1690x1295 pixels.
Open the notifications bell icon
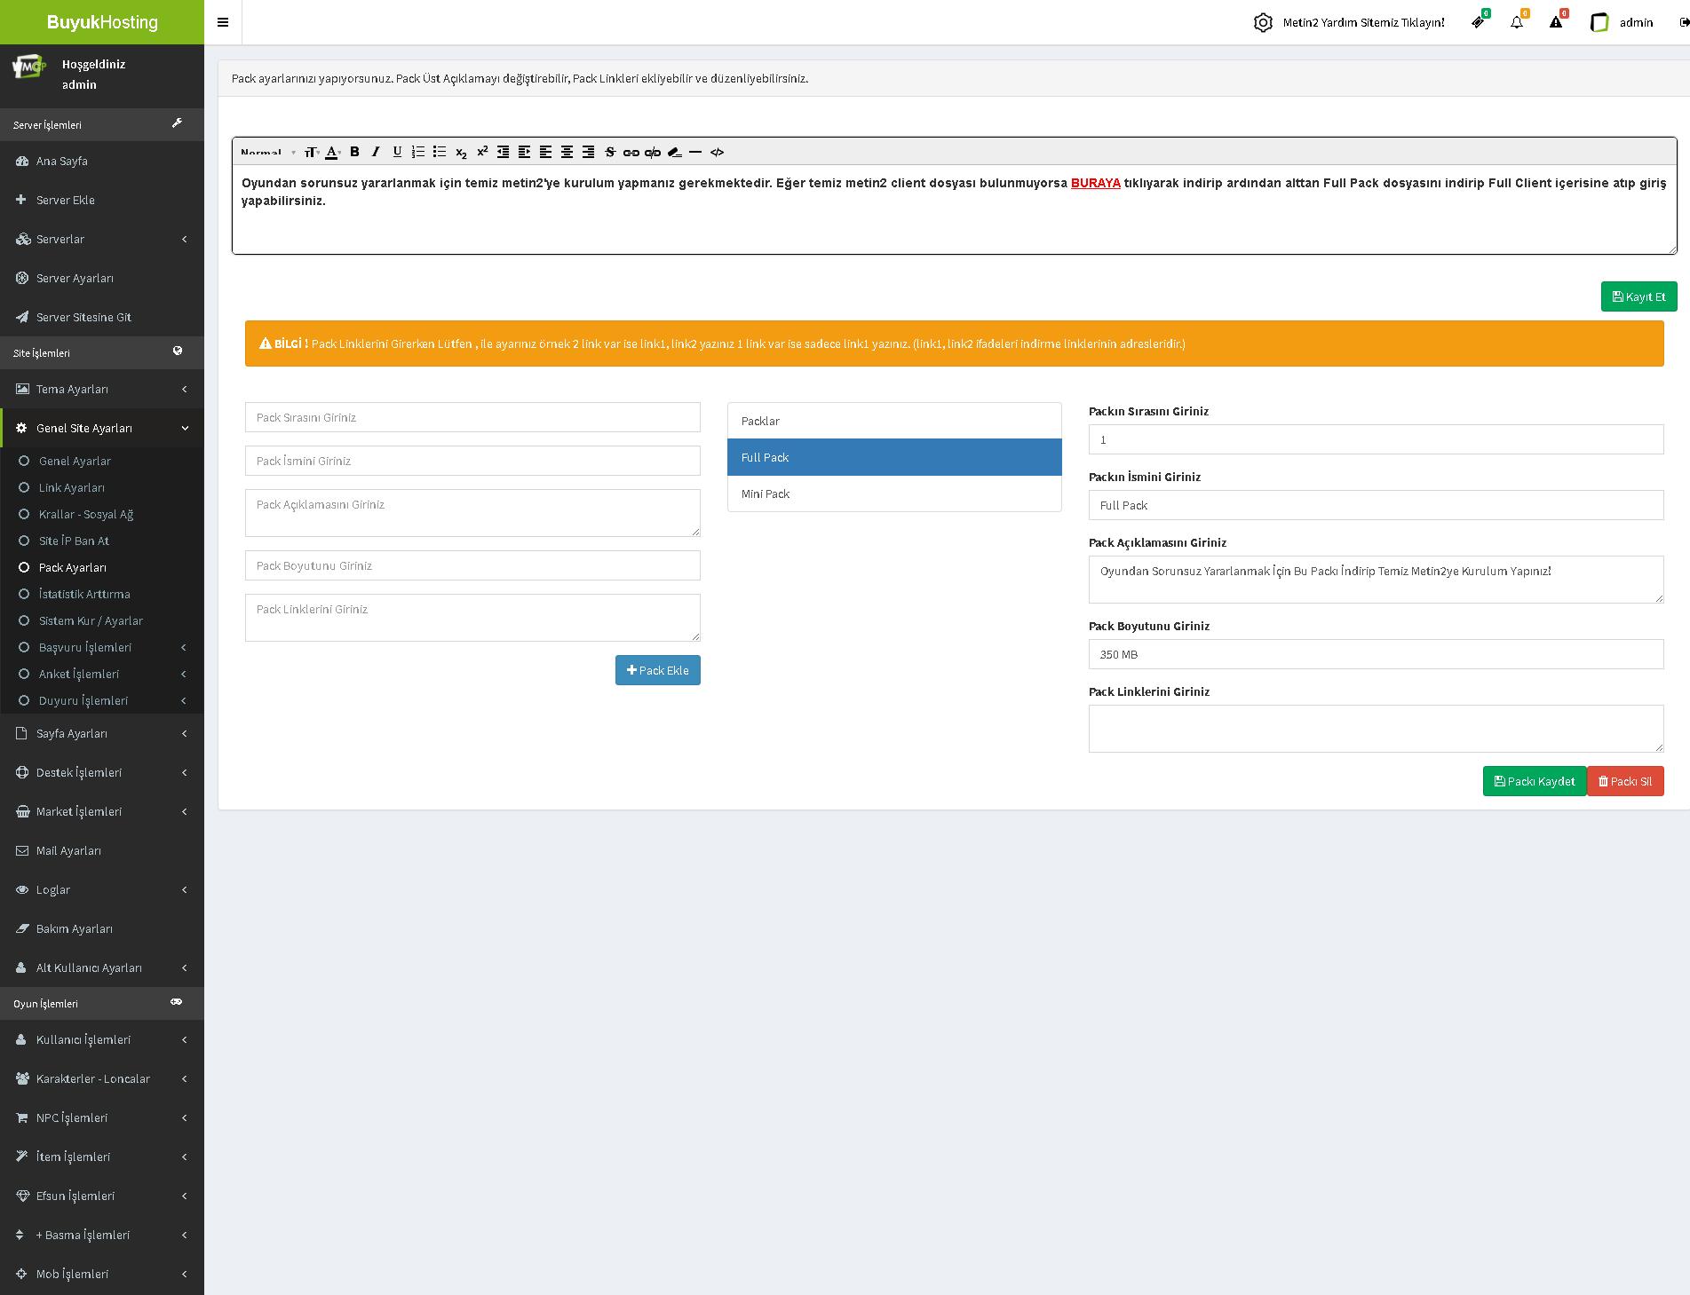point(1517,22)
